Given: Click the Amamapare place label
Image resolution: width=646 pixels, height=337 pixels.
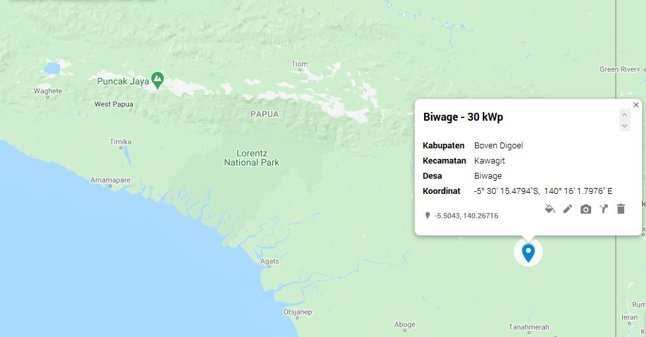Looking at the screenshot, I should (110, 180).
